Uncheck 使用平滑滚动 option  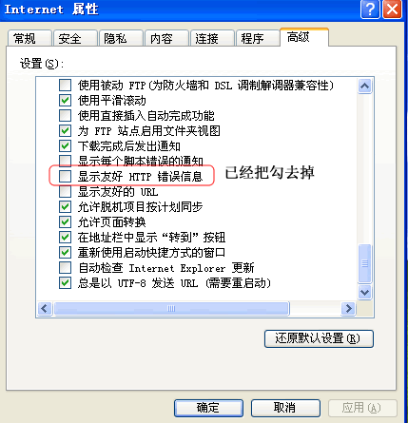click(65, 100)
